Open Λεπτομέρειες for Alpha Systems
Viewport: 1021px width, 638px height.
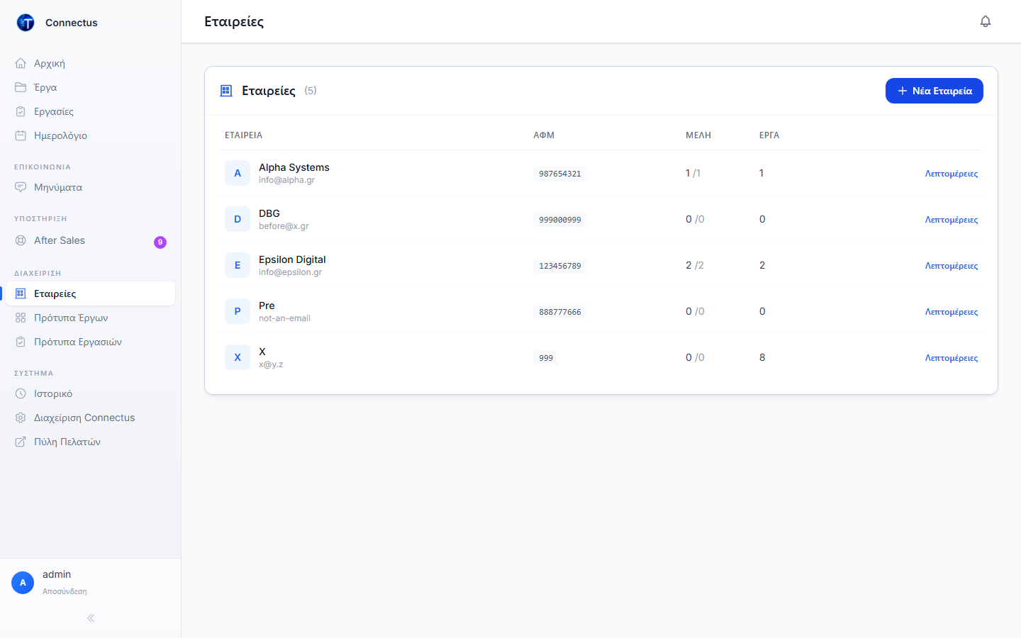[952, 174]
